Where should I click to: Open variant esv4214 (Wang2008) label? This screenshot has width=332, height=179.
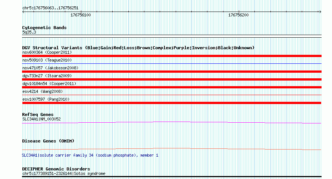click(x=43, y=91)
